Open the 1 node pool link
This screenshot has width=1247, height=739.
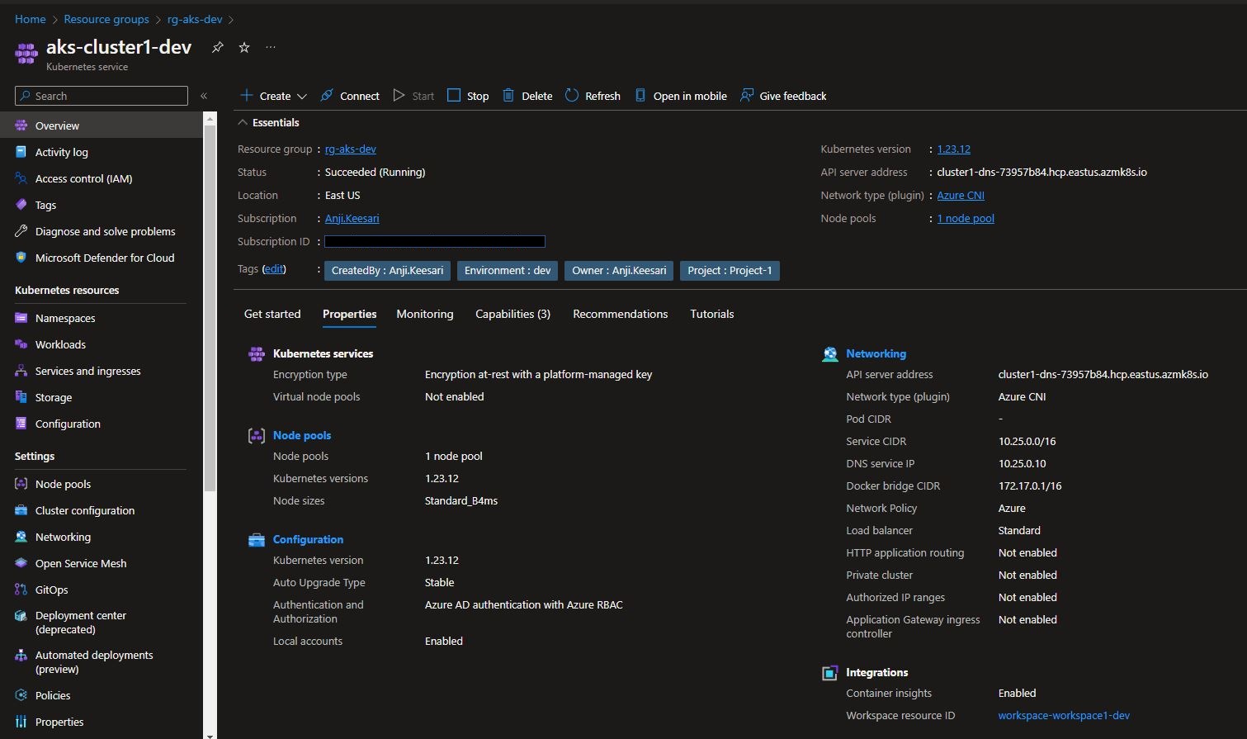[966, 219]
